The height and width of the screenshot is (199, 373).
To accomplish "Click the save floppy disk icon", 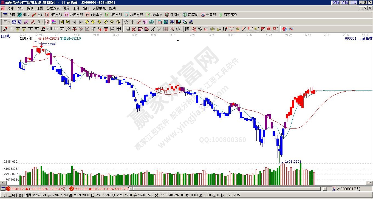I will tap(179, 22).
